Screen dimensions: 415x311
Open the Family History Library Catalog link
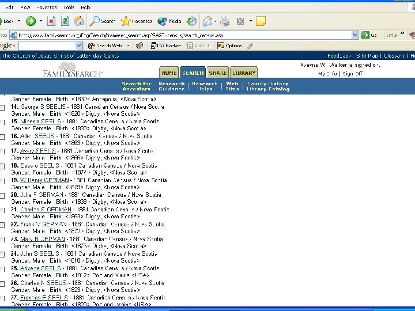point(268,86)
